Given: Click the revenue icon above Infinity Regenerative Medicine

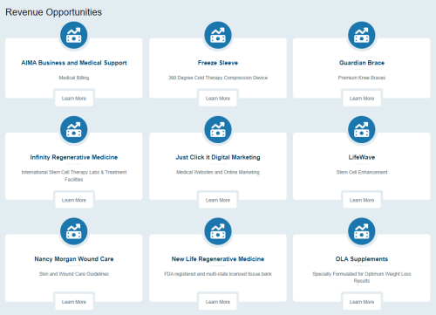Looking at the screenshot, I should point(74,129).
